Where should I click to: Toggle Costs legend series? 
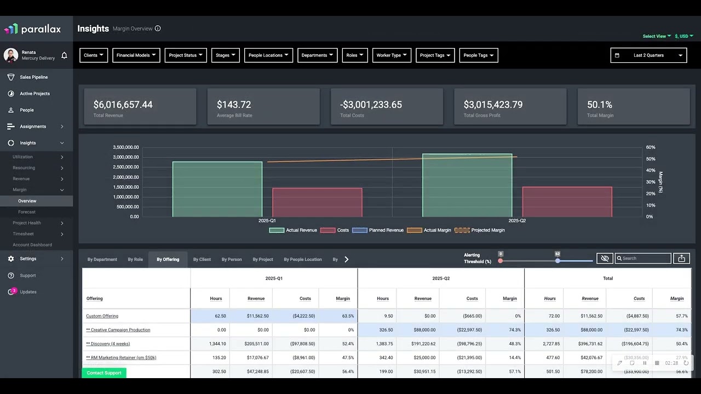click(x=335, y=230)
